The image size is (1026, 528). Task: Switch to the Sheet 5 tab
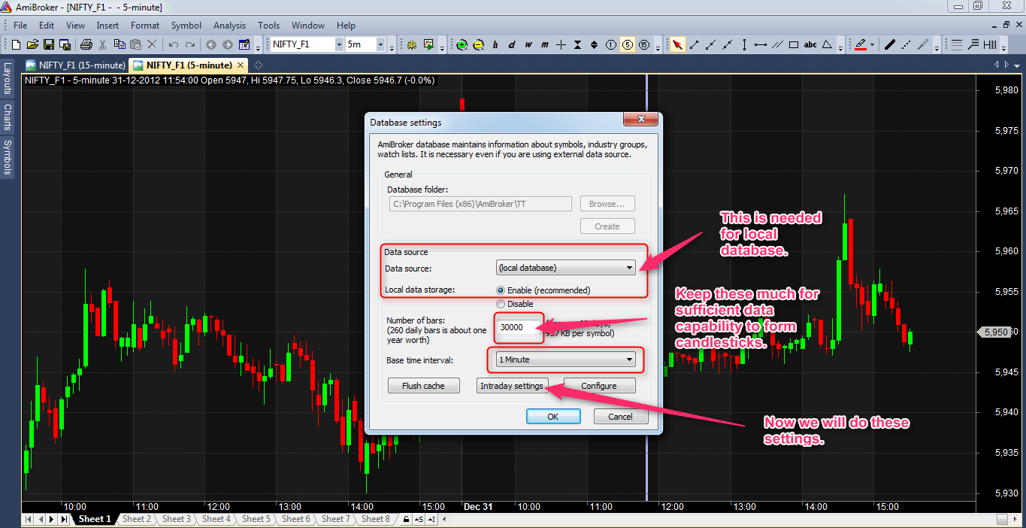click(256, 519)
